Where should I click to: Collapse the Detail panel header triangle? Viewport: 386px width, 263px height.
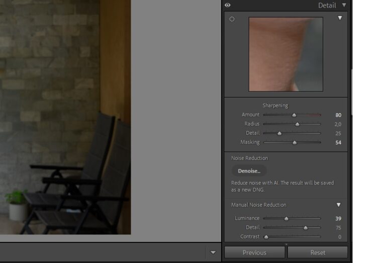click(x=344, y=5)
